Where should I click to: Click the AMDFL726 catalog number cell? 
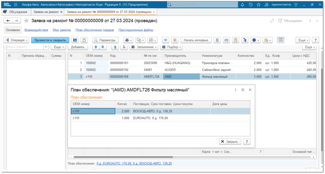[x=152, y=76]
